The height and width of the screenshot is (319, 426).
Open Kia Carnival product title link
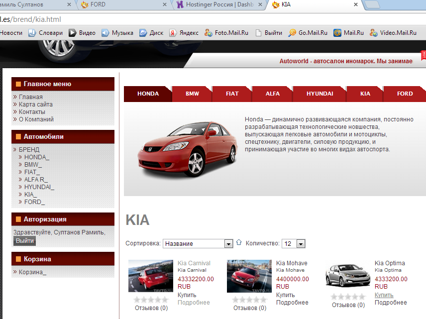[x=194, y=263]
